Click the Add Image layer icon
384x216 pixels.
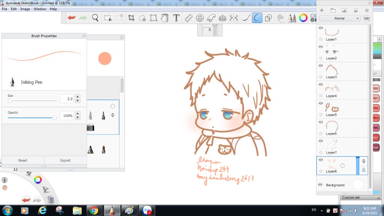tap(344, 10)
